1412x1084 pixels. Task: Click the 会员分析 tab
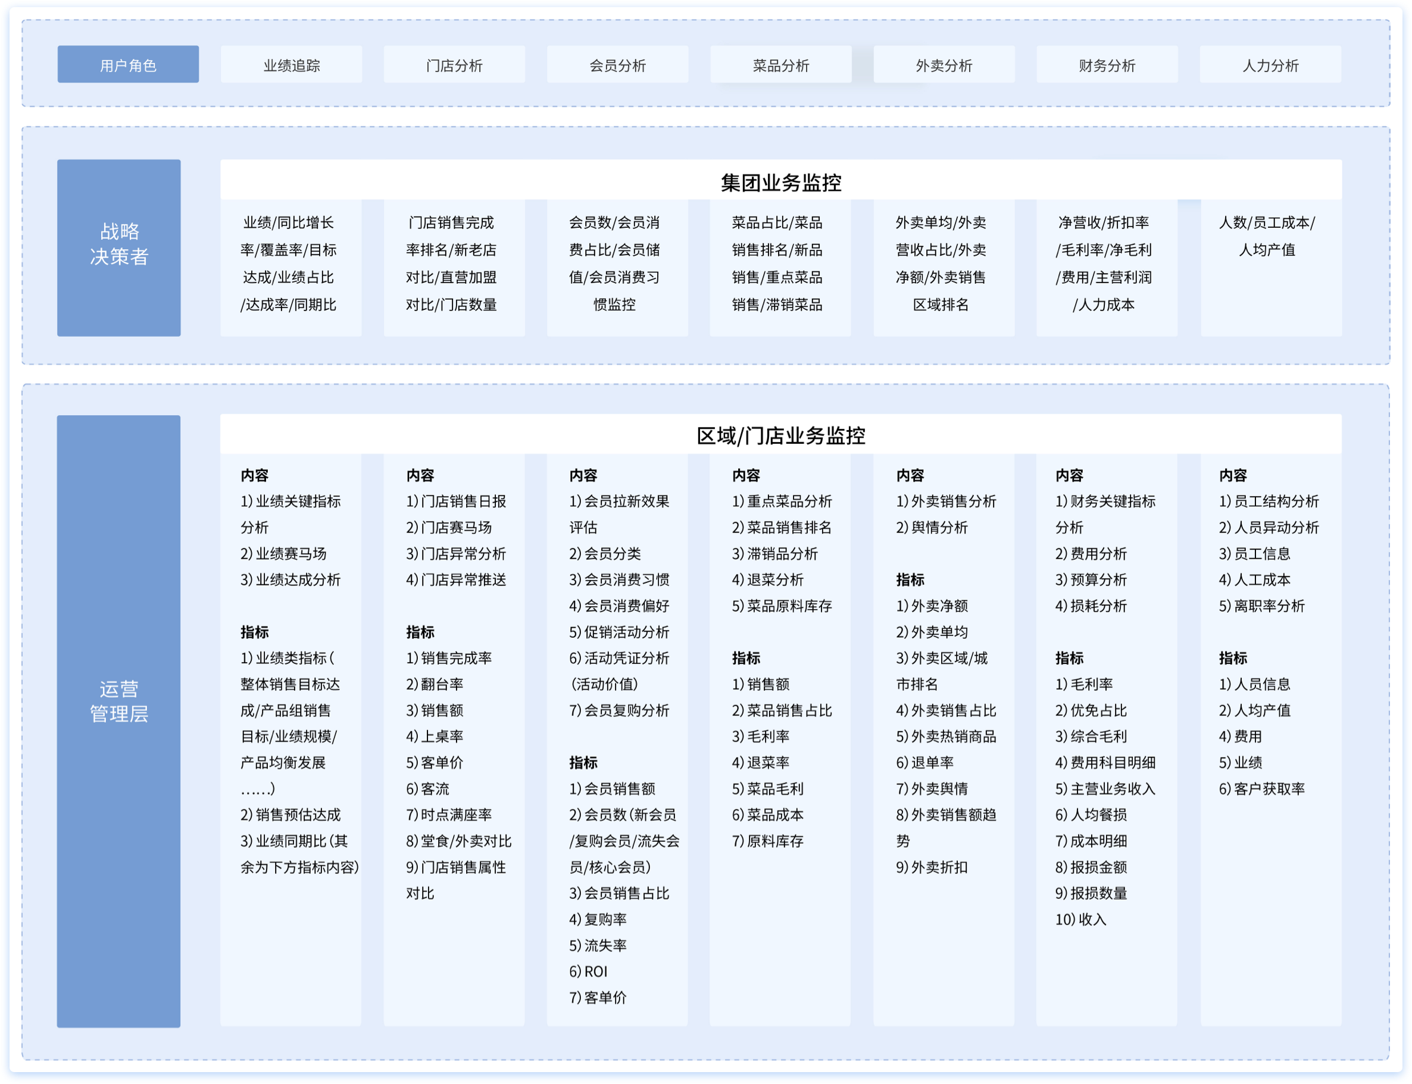point(617,64)
